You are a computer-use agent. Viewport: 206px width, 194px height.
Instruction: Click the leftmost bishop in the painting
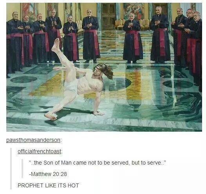click(14, 43)
